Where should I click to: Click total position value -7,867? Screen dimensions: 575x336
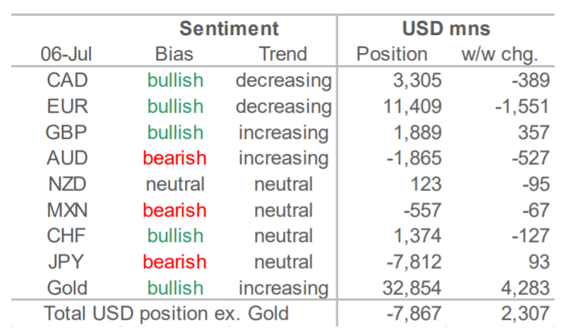[x=414, y=314]
